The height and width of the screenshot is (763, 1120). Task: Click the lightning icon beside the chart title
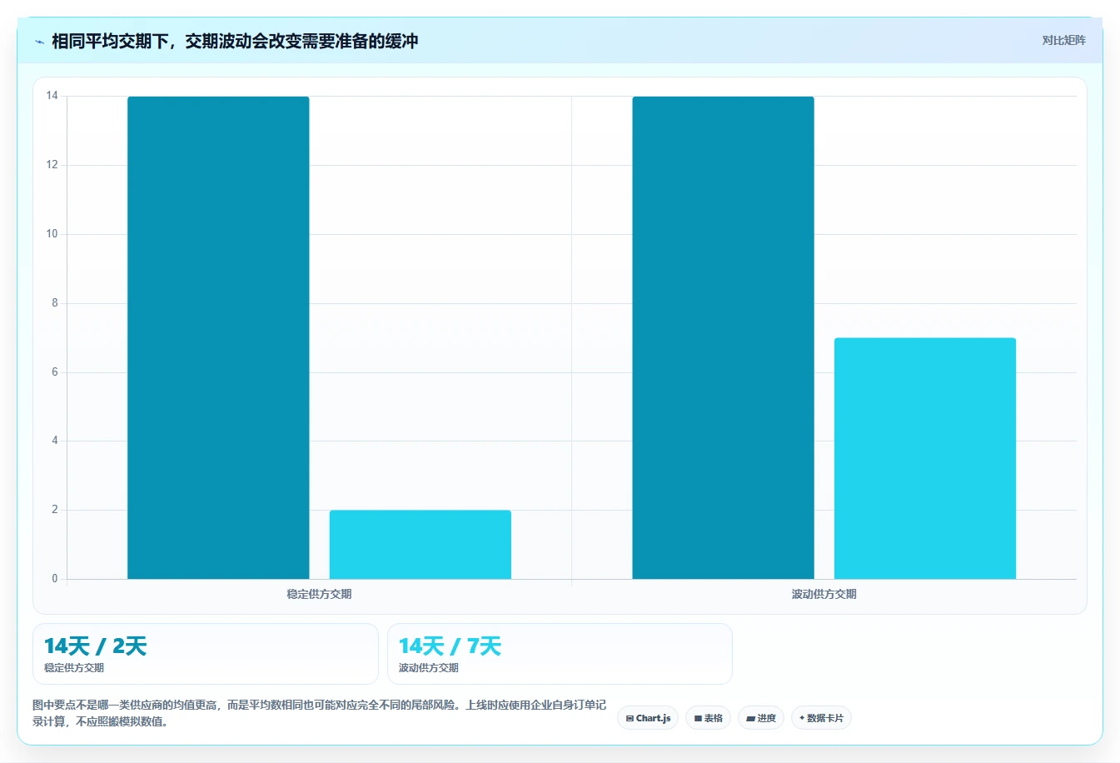click(39, 42)
